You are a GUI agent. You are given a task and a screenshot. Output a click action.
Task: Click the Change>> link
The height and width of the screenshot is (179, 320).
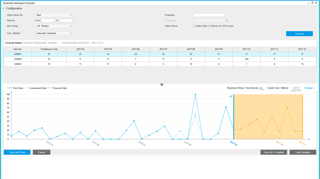pyautogui.click(x=309, y=88)
